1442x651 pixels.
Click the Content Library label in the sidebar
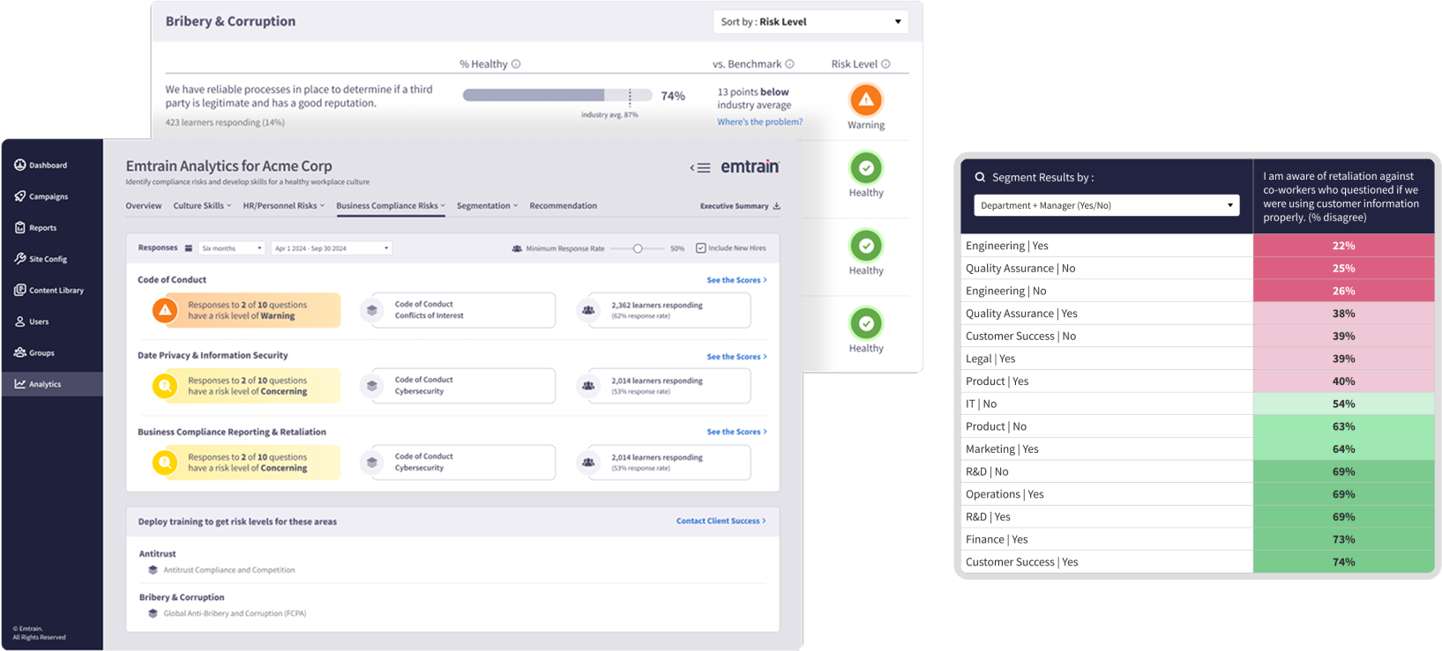pyautogui.click(x=56, y=290)
